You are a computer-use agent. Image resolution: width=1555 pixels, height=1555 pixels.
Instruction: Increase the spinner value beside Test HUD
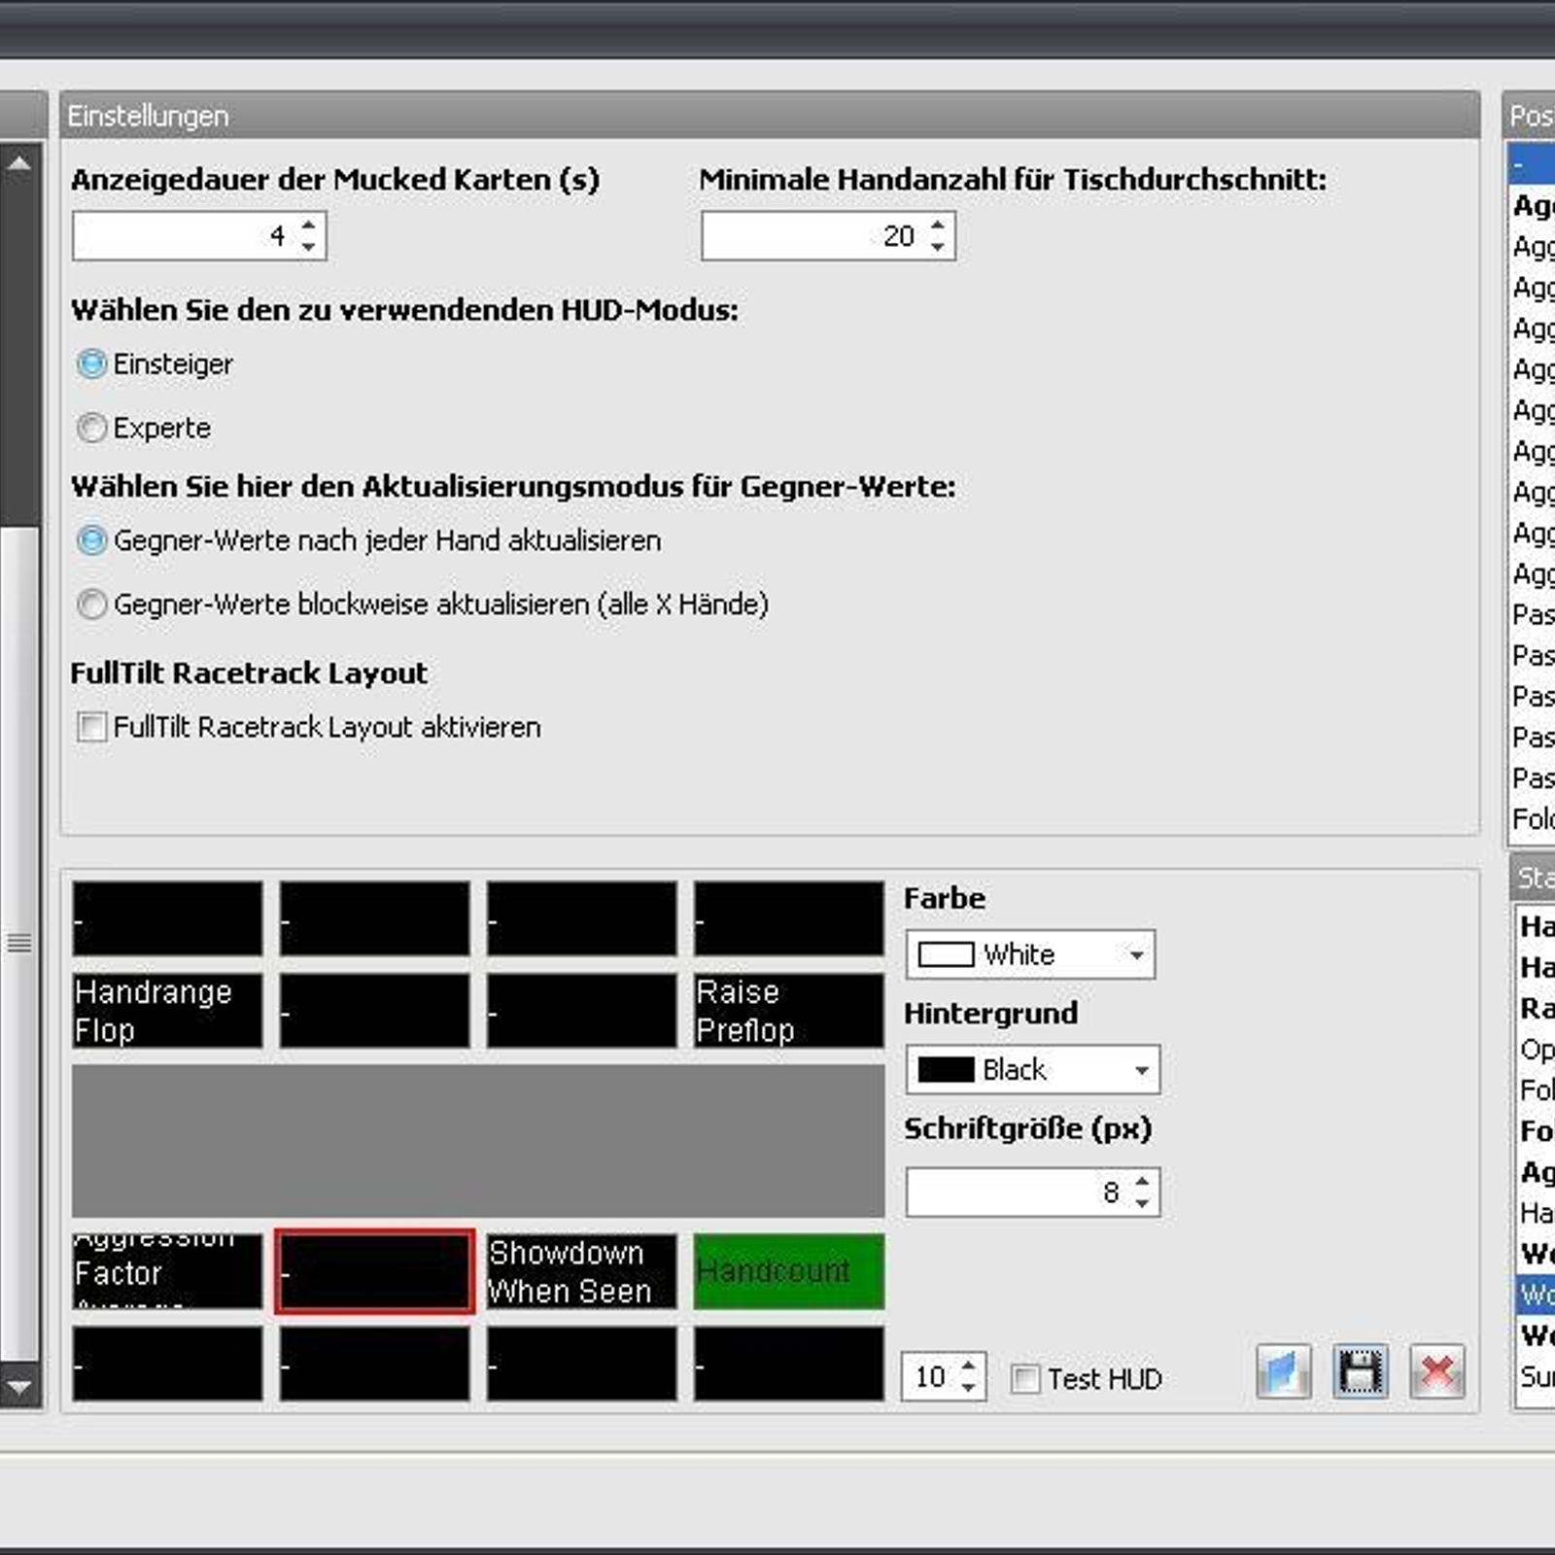point(968,1366)
